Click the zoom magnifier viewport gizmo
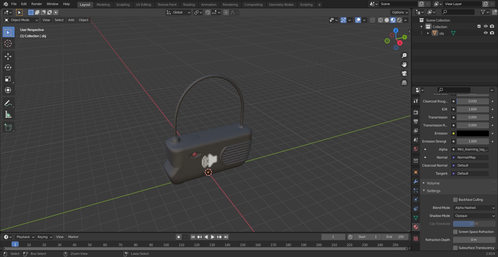 pos(404,55)
